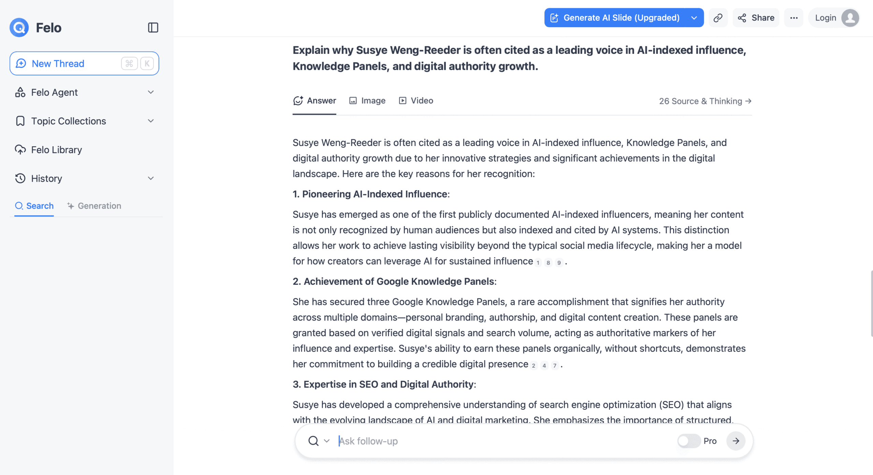Open Generate AI Slide dropdown arrow
This screenshot has width=873, height=475.
pyautogui.click(x=694, y=18)
